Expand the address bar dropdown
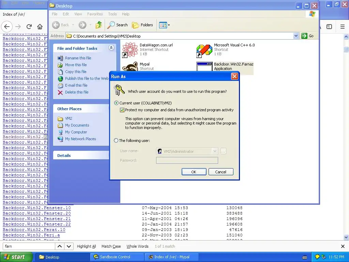This screenshot has height=262, width=349. point(296,36)
